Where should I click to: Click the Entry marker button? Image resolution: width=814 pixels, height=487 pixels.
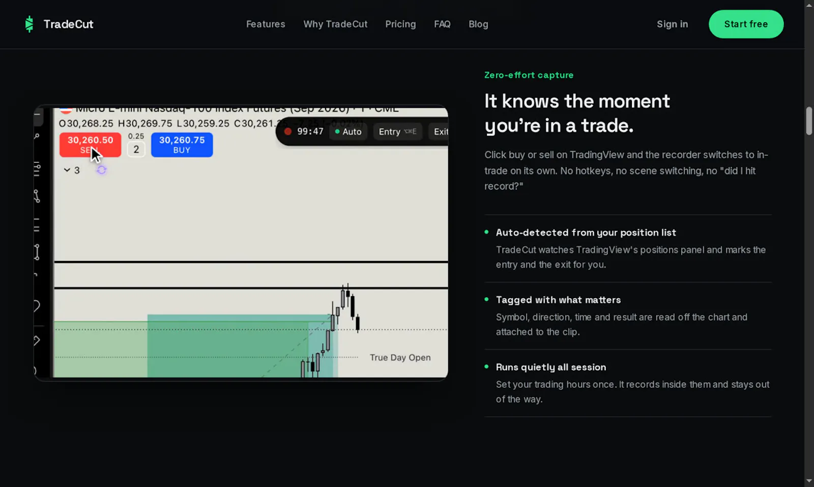click(397, 131)
